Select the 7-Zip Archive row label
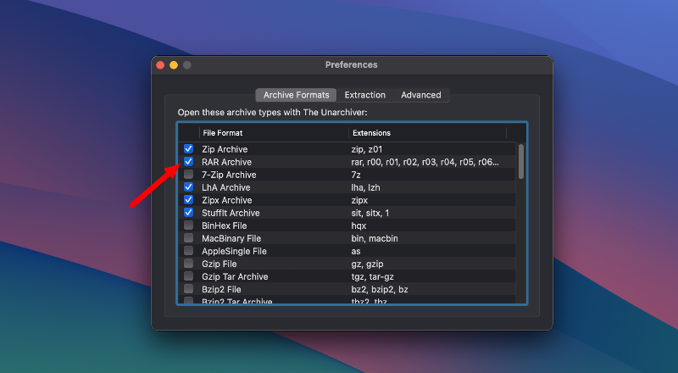Image resolution: width=678 pixels, height=373 pixels. click(x=229, y=175)
